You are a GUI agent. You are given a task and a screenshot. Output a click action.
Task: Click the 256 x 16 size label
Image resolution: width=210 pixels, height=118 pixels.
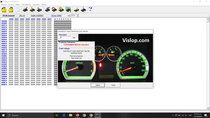pos(22,16)
